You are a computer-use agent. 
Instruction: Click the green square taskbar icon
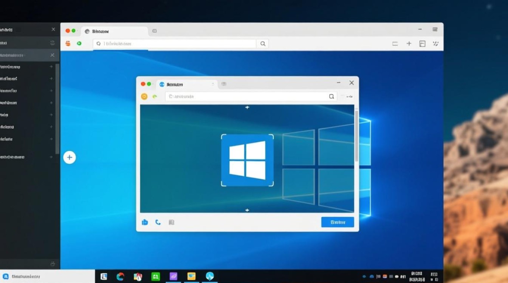(156, 277)
